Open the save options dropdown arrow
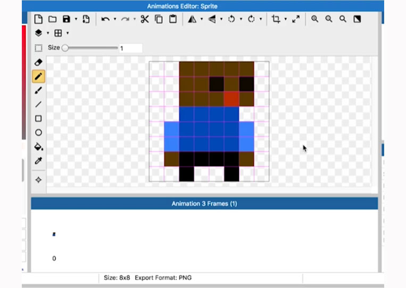Screen dimensions: 406x288 [x=76, y=19]
